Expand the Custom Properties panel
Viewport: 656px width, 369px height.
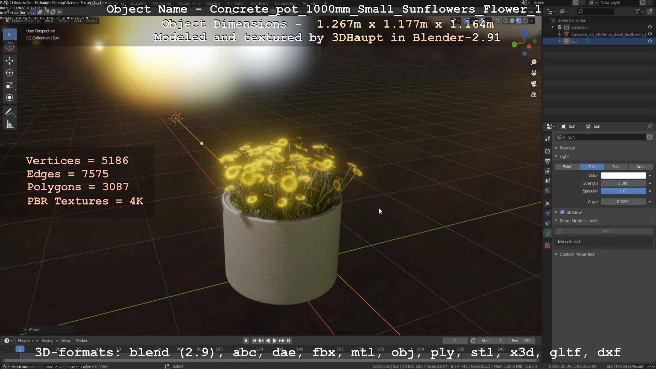[x=577, y=254]
